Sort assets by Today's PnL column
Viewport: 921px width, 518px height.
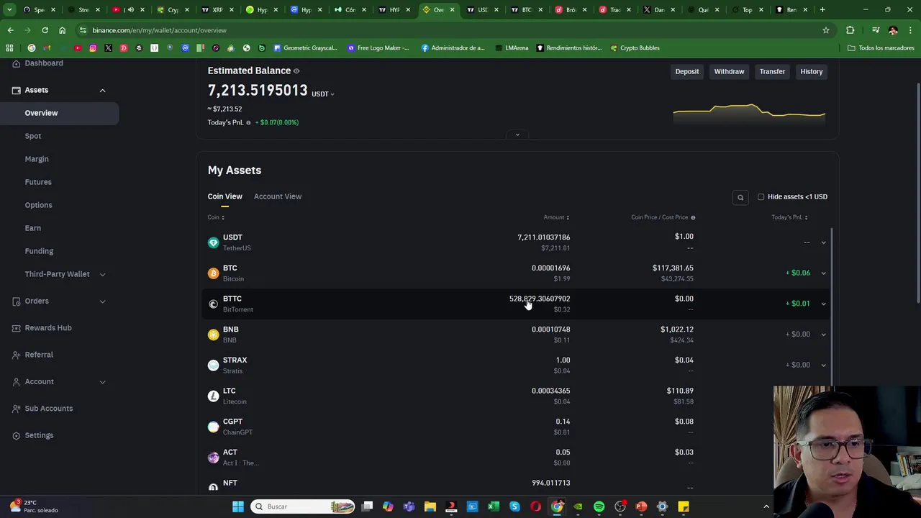point(789,217)
